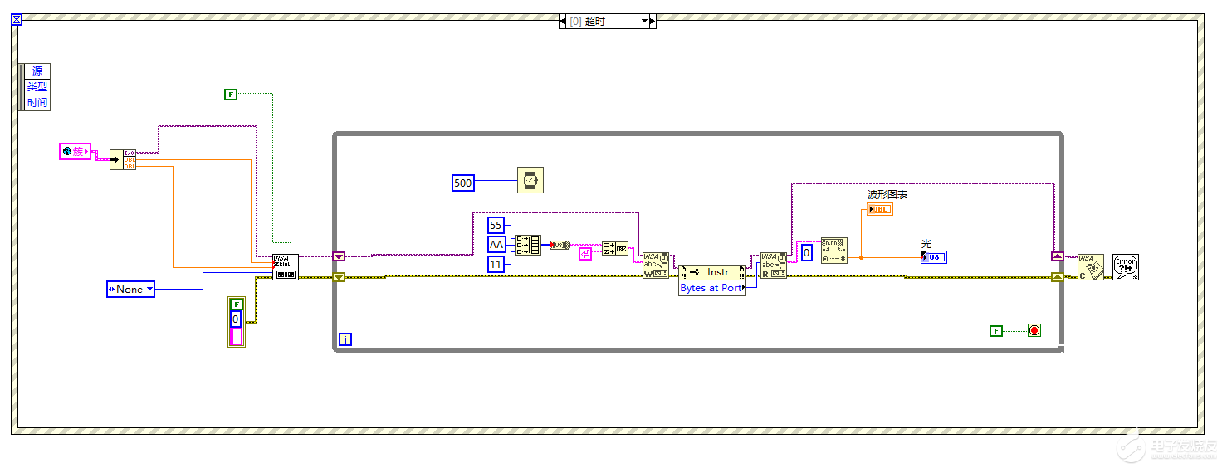Select the Build Array node
Screen dimensions: 1222x468
tap(527, 245)
